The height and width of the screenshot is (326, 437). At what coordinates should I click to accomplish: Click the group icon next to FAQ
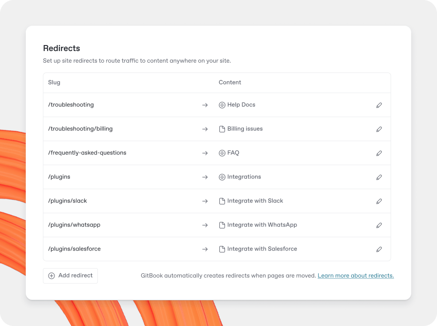[x=222, y=153]
